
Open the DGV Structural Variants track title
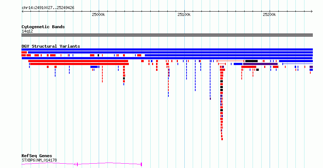click(51, 46)
